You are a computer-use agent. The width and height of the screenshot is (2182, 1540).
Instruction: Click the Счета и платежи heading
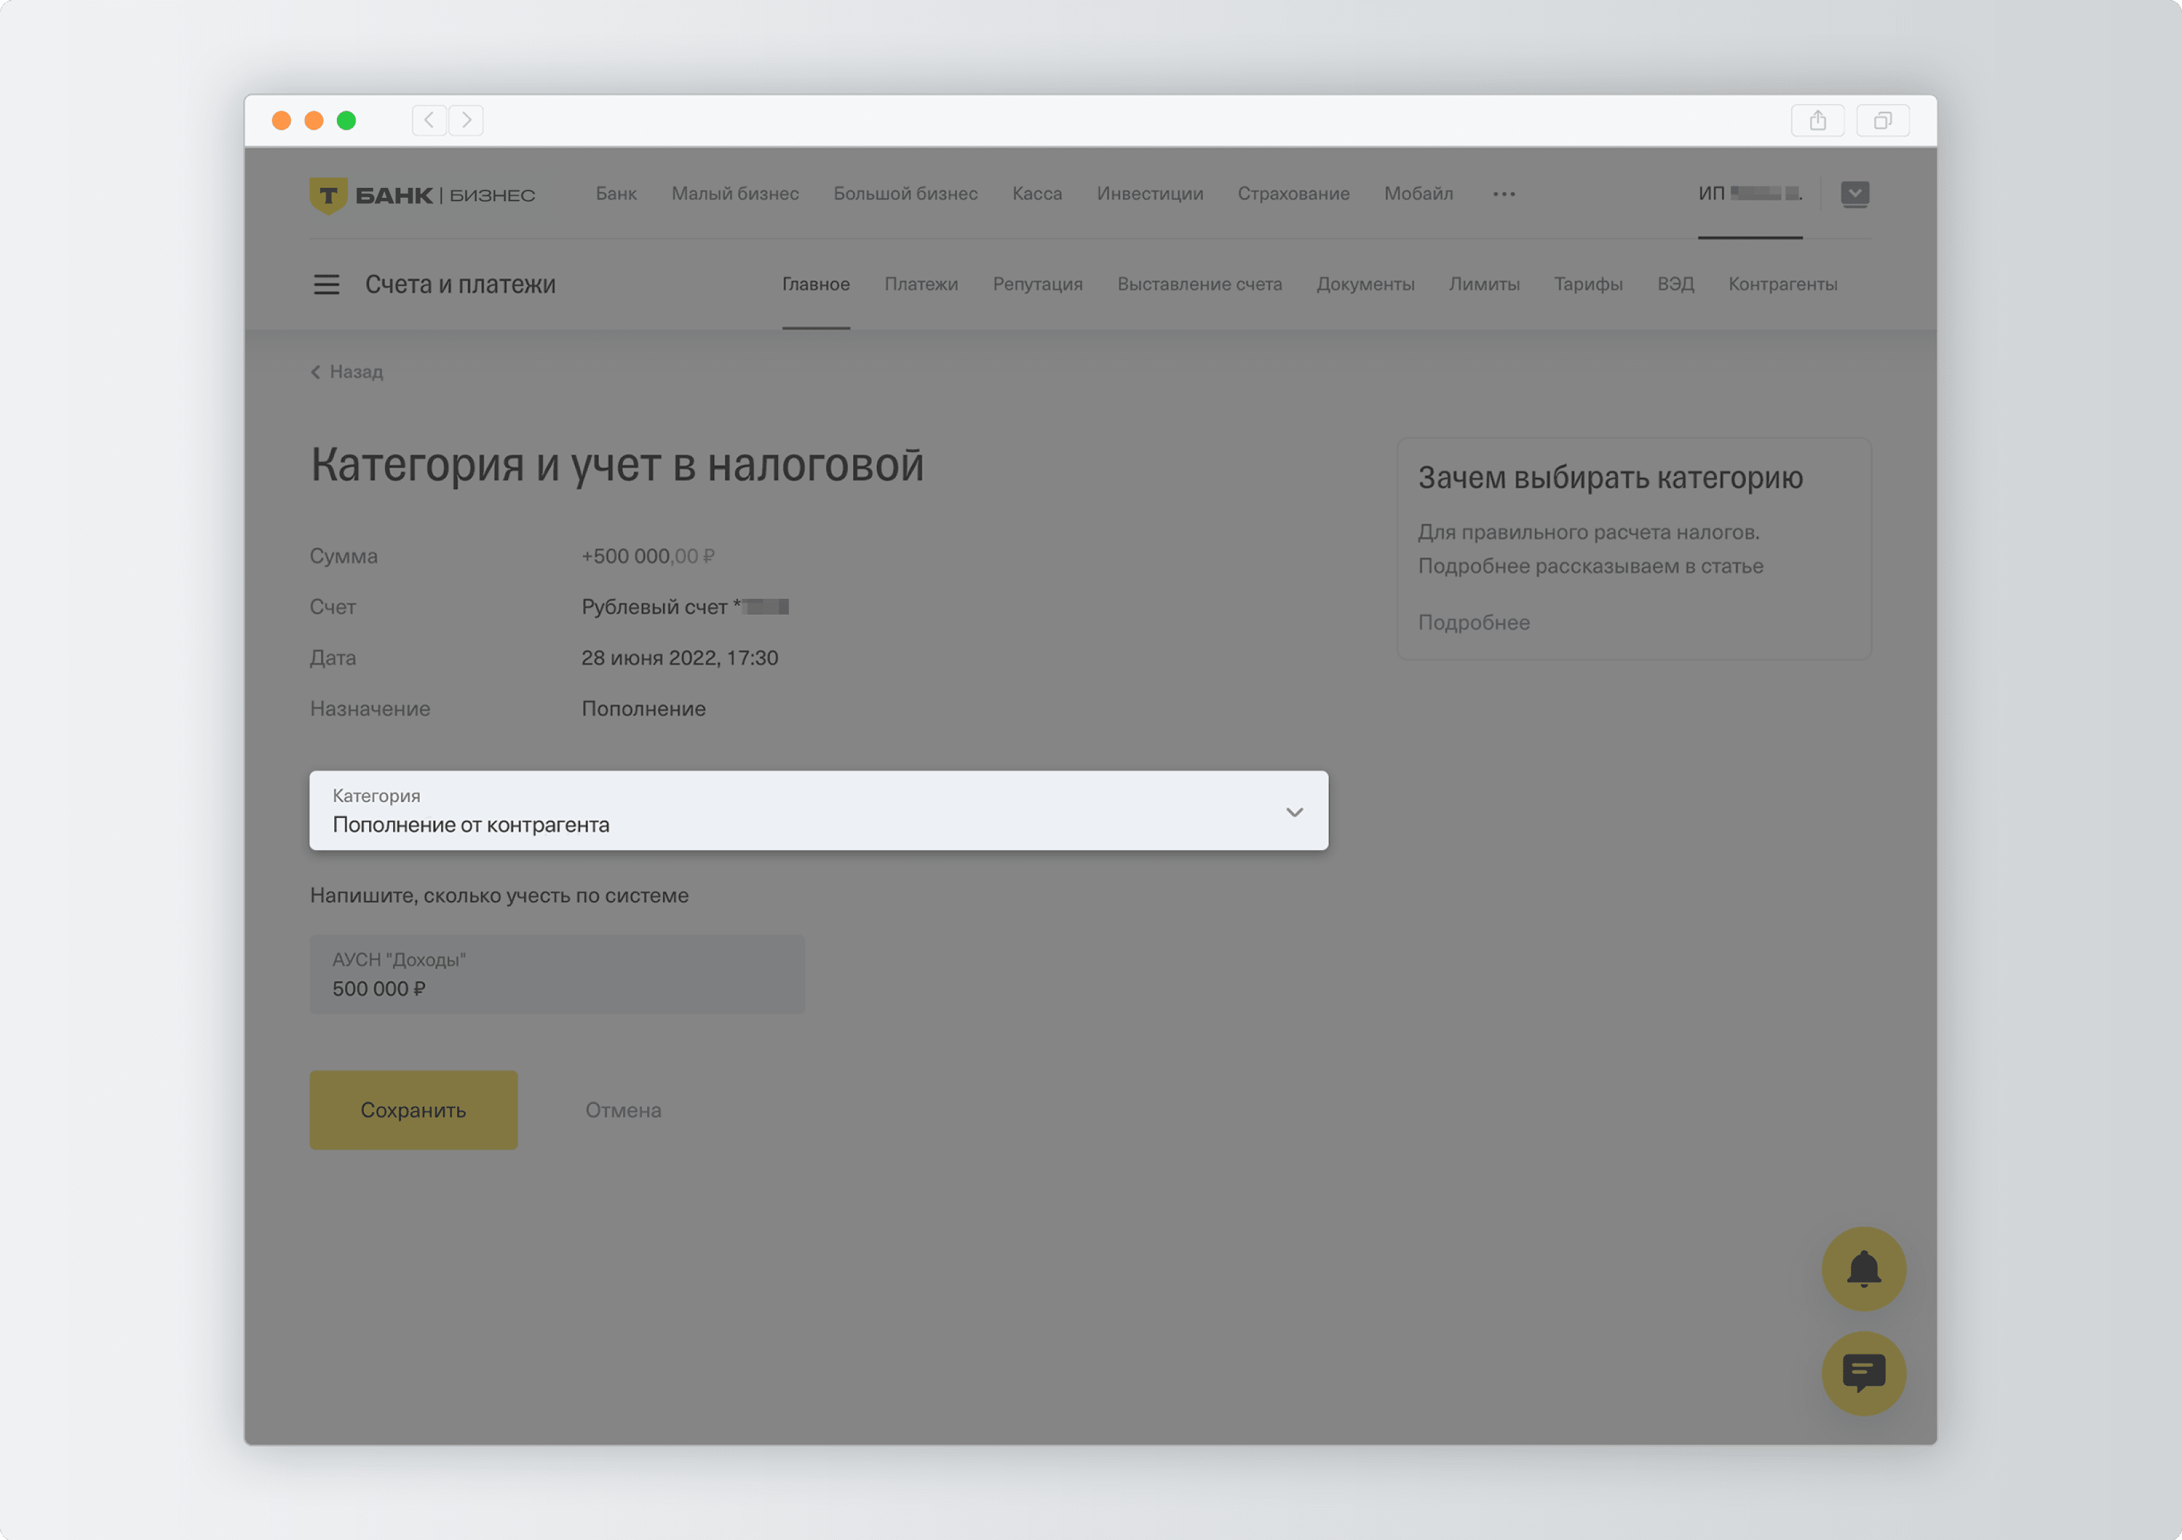[x=460, y=284]
